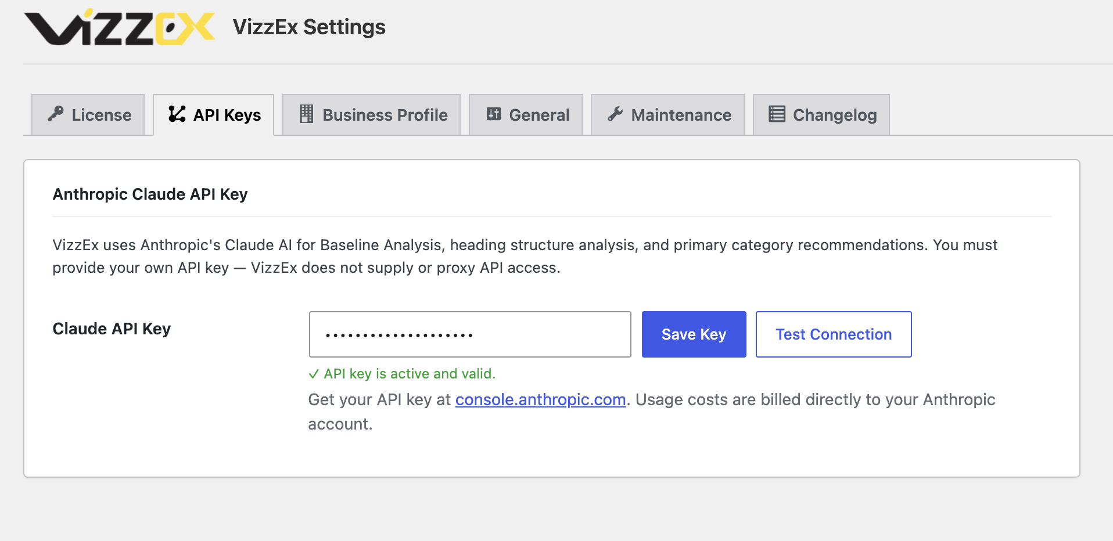This screenshot has width=1113, height=541.
Task: Go to the General tab
Action: pos(526,115)
